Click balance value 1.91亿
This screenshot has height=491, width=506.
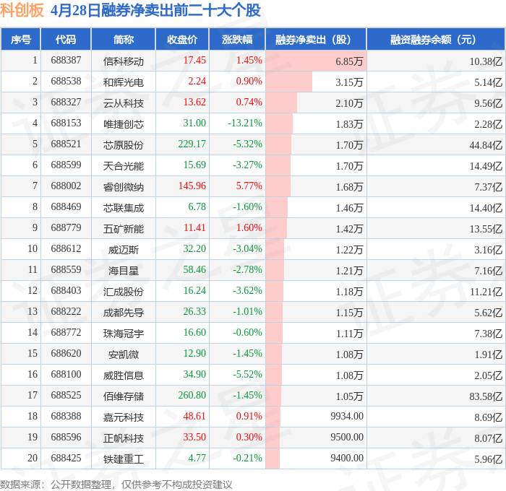[488, 355]
